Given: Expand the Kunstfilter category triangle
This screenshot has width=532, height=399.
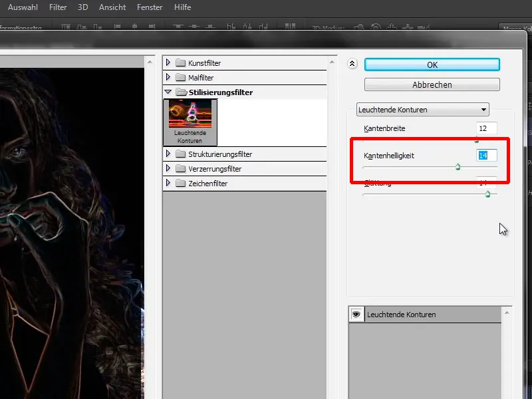Looking at the screenshot, I should (168, 63).
